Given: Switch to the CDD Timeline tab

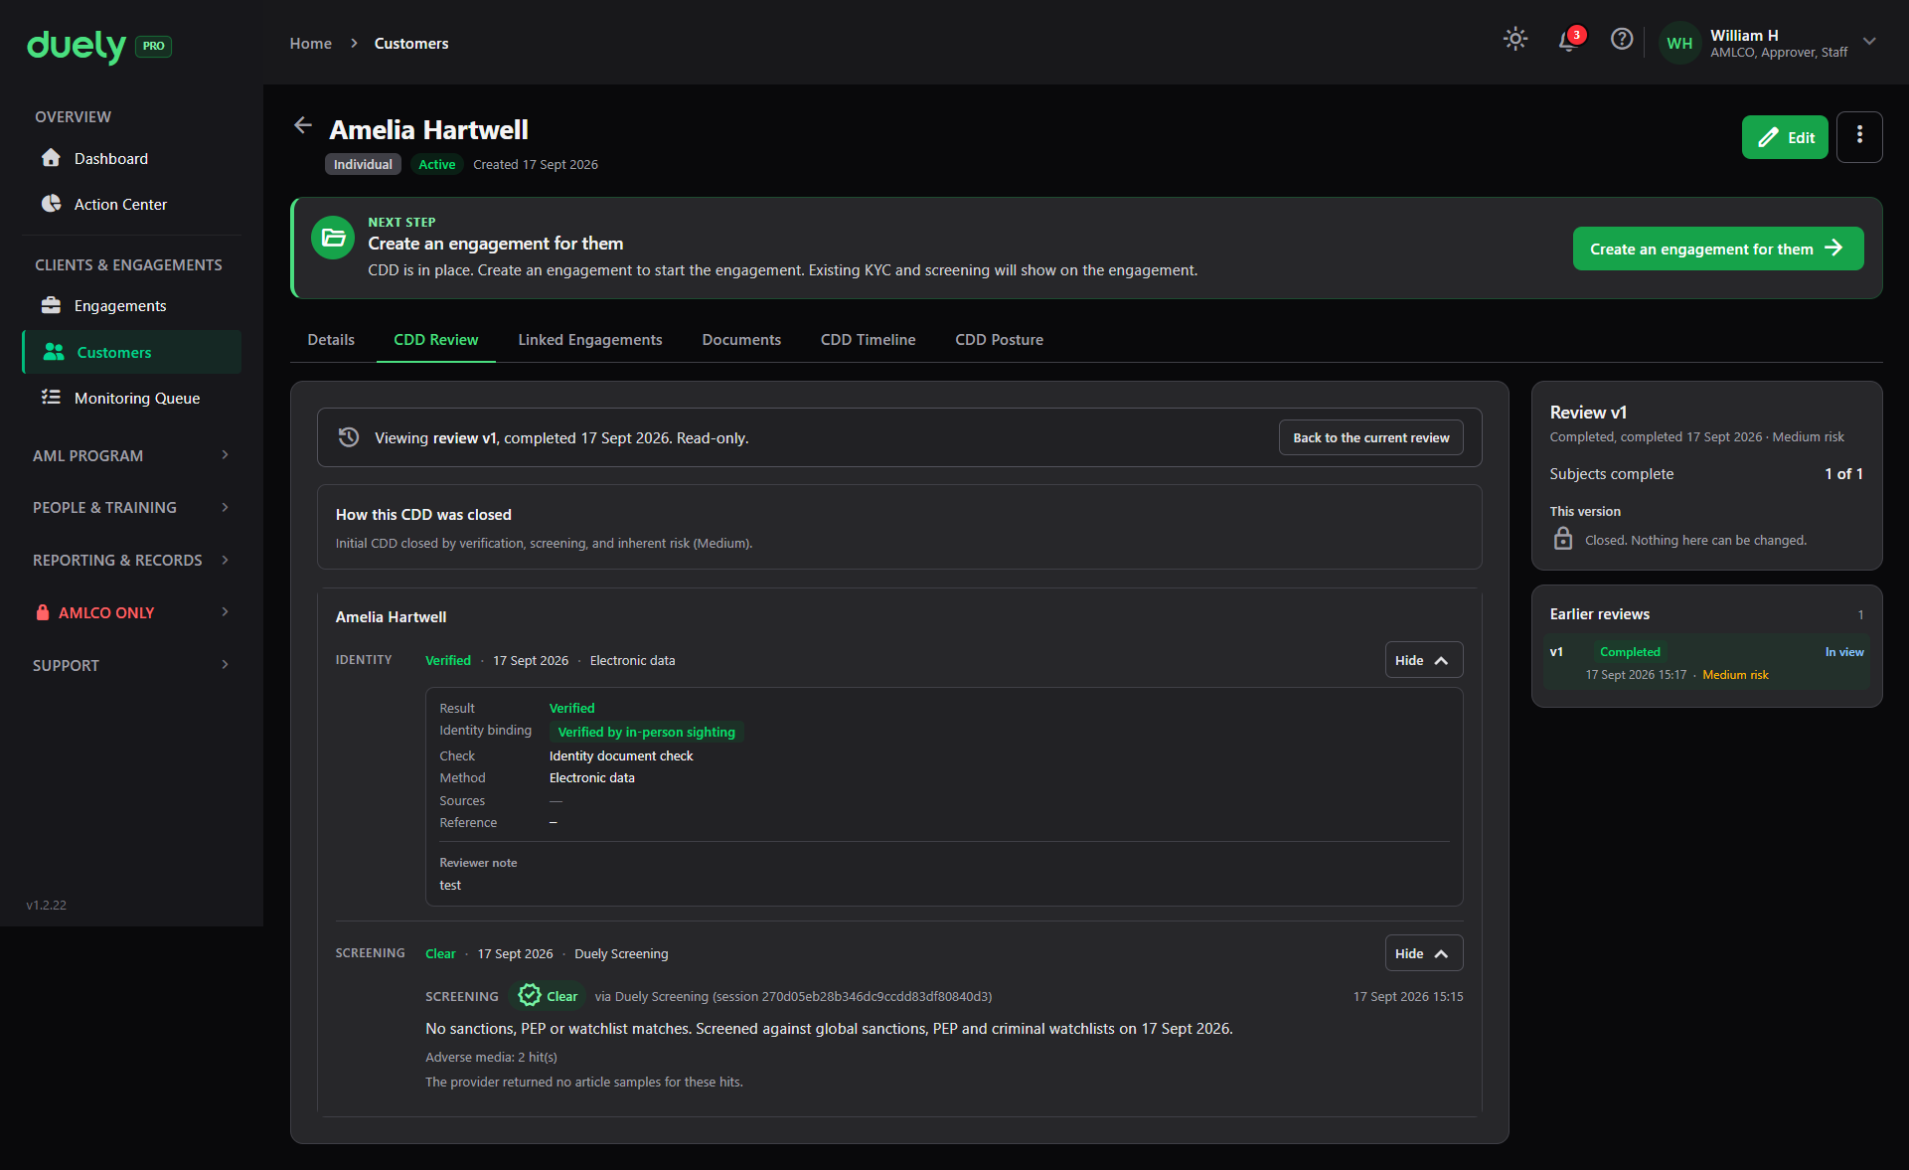Looking at the screenshot, I should [x=869, y=340].
